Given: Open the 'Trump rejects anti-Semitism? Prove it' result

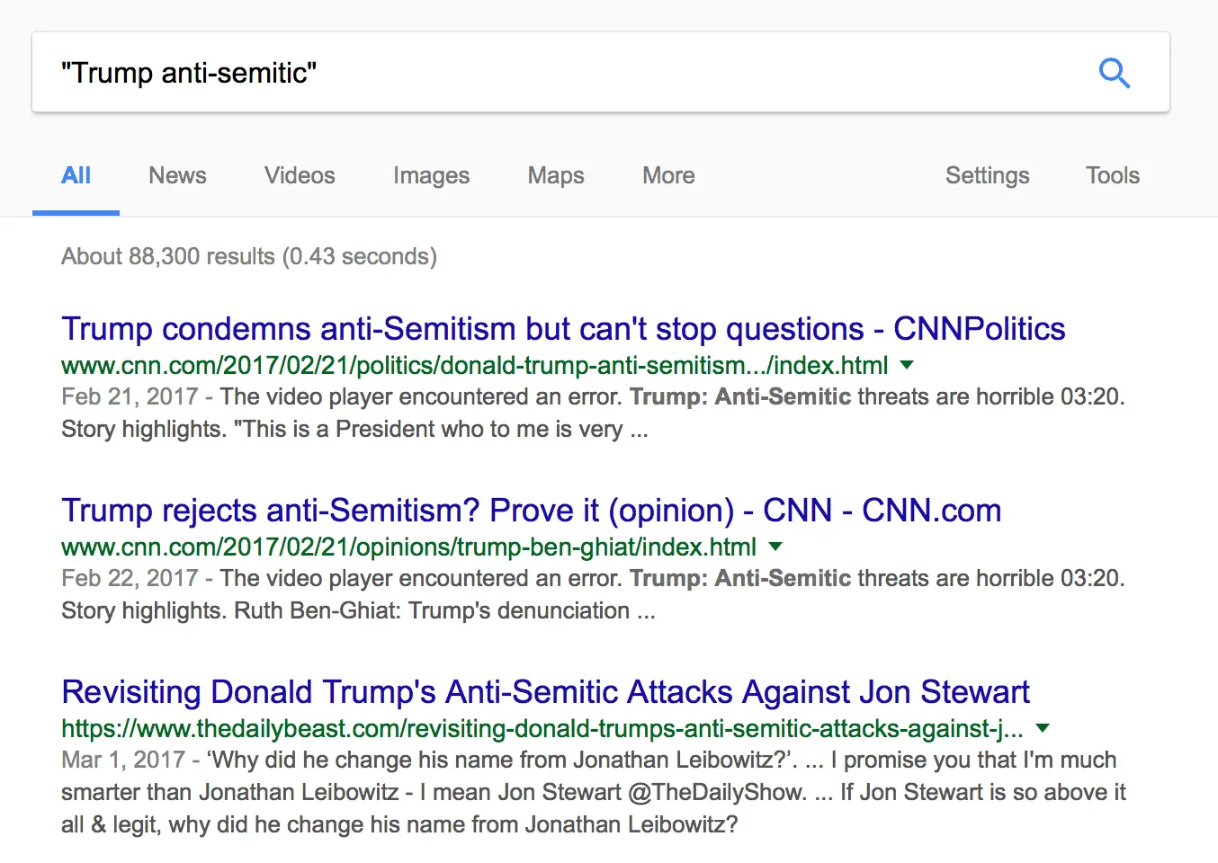Looking at the screenshot, I should pyautogui.click(x=531, y=511).
